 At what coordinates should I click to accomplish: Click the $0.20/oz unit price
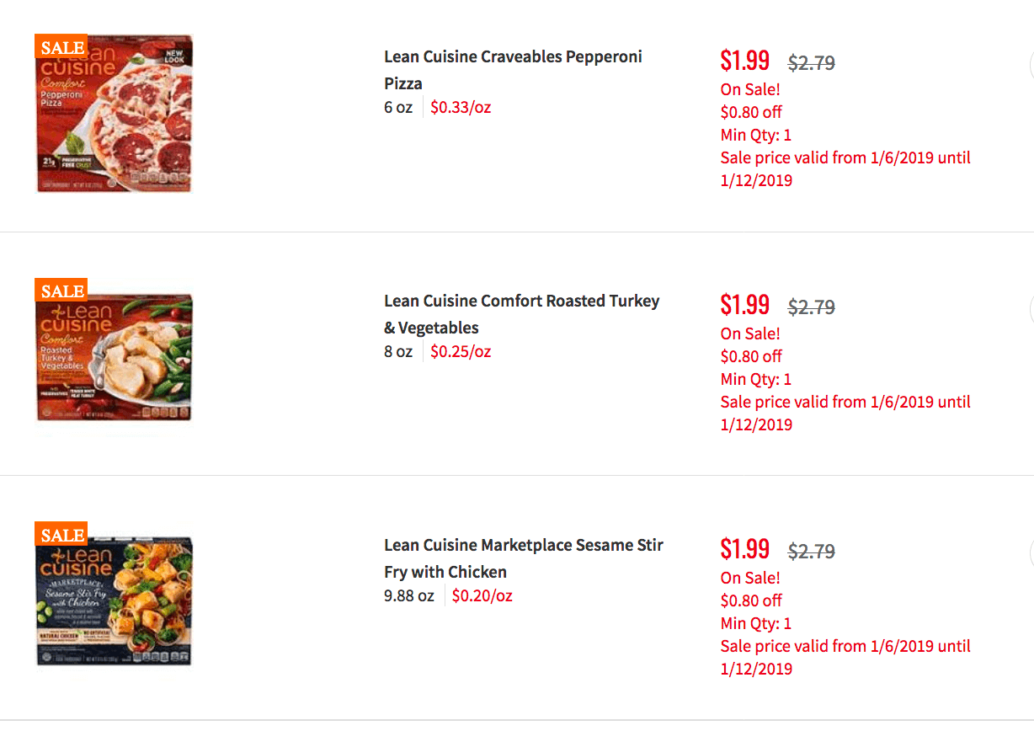tap(482, 596)
